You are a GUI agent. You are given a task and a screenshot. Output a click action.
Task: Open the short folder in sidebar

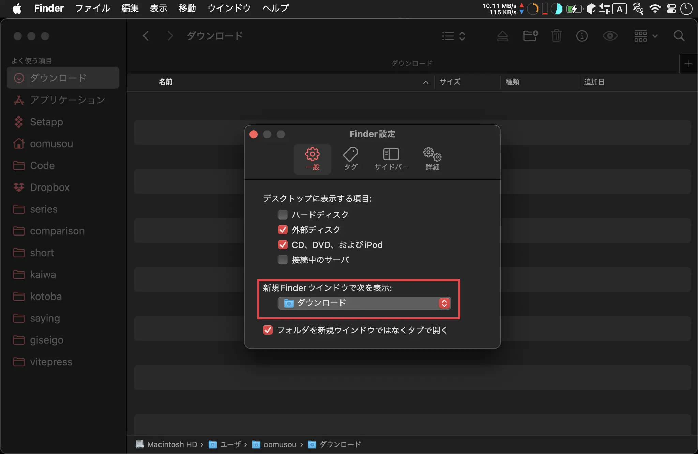pos(63,253)
